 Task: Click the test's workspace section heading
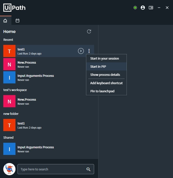click(15, 90)
